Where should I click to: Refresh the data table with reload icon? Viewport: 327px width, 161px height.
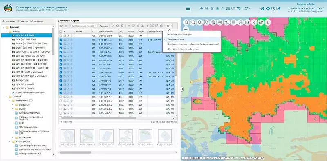tap(61, 26)
